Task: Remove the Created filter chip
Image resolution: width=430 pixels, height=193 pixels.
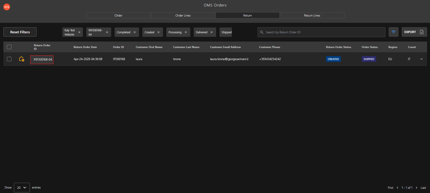Action: [158, 32]
